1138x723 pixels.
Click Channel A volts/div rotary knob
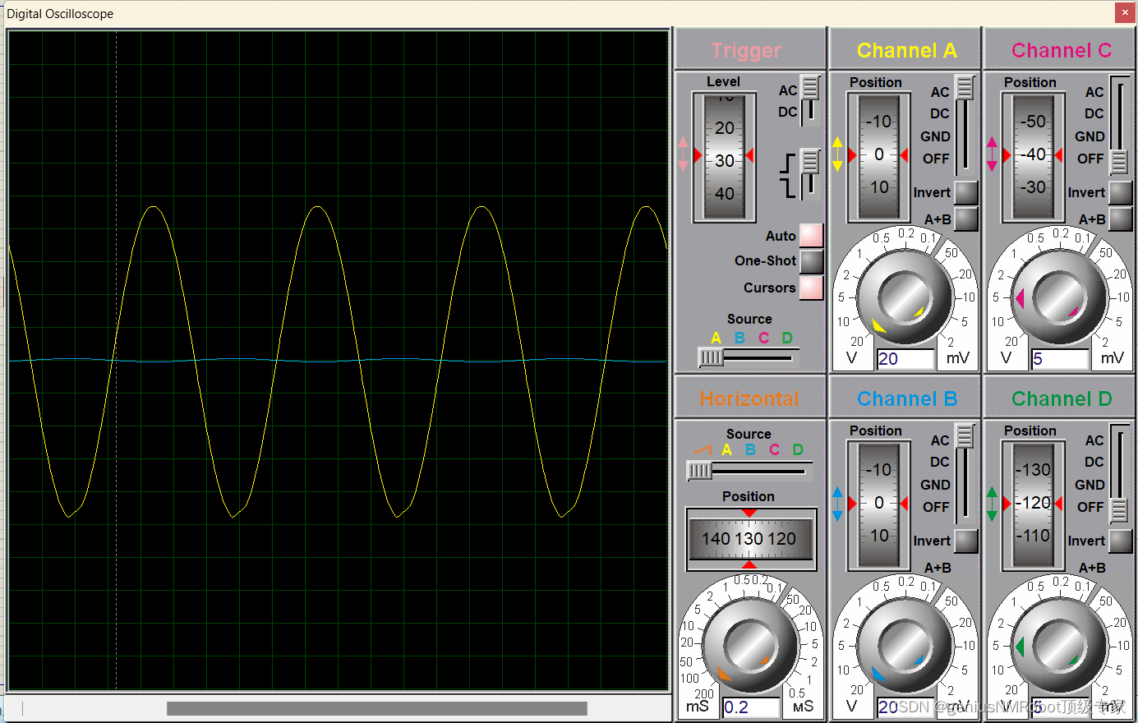click(x=904, y=297)
